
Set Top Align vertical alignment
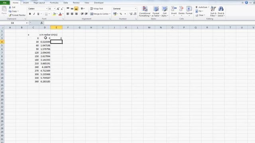pos(68,8)
